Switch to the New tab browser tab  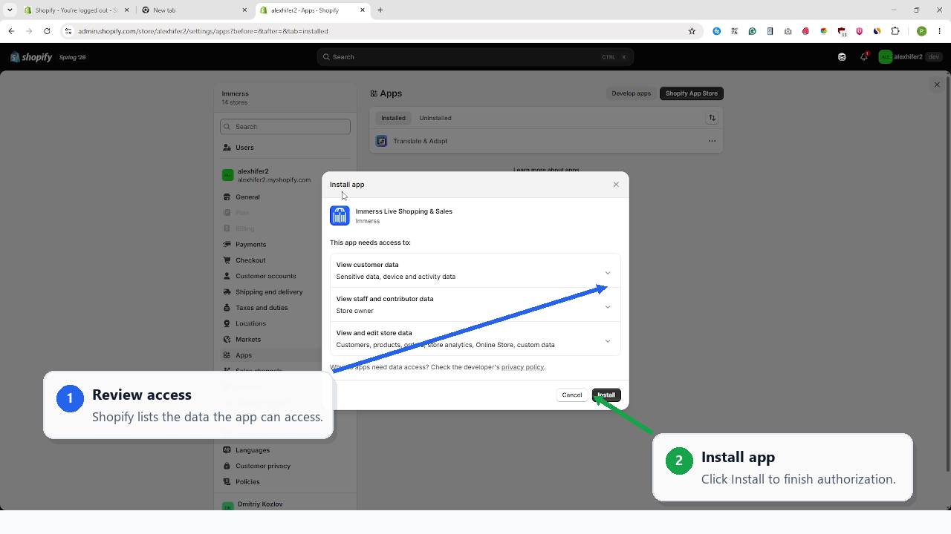click(195, 10)
